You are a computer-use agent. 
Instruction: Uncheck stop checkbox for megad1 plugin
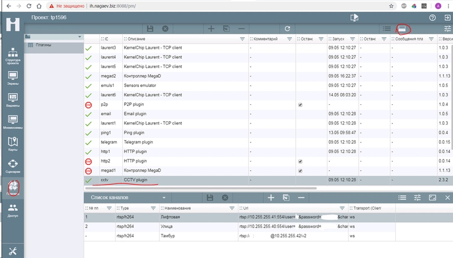click(x=300, y=171)
